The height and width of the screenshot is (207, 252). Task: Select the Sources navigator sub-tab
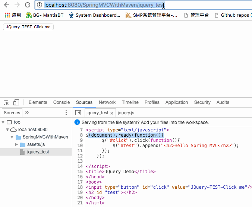12,113
